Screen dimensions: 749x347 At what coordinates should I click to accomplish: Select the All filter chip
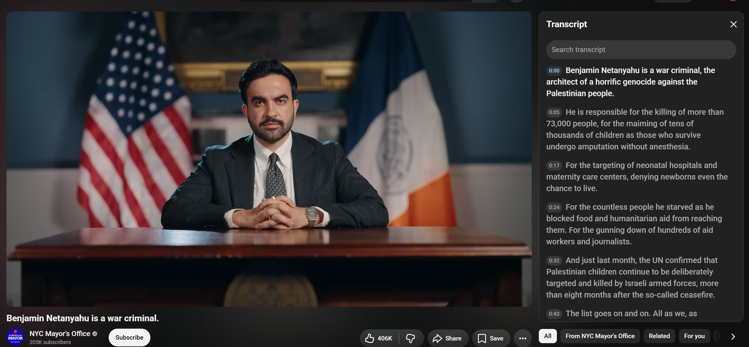548,336
